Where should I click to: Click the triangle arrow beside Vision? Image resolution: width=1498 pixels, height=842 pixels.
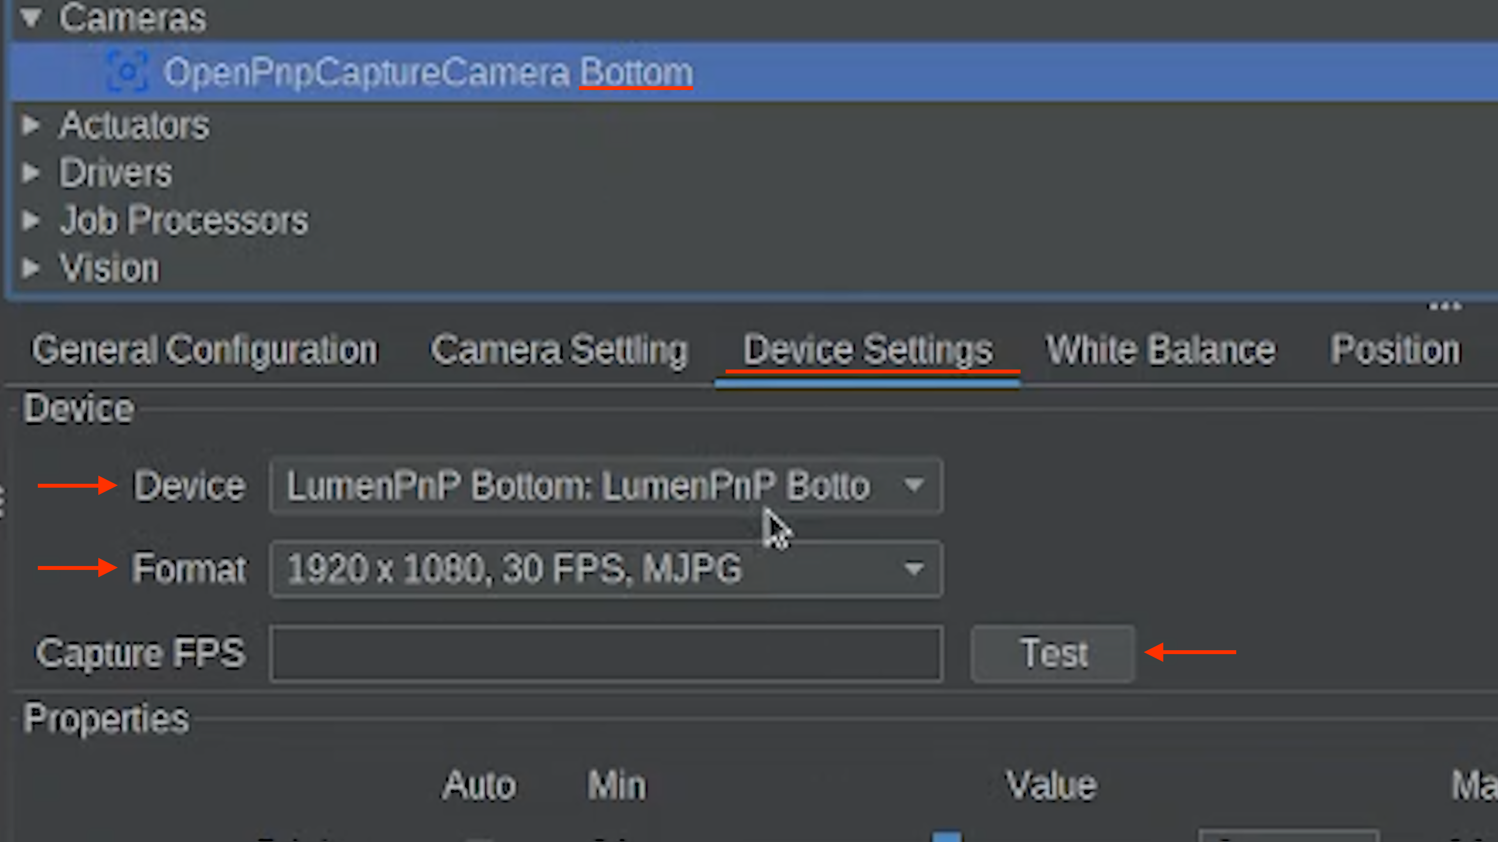(31, 268)
